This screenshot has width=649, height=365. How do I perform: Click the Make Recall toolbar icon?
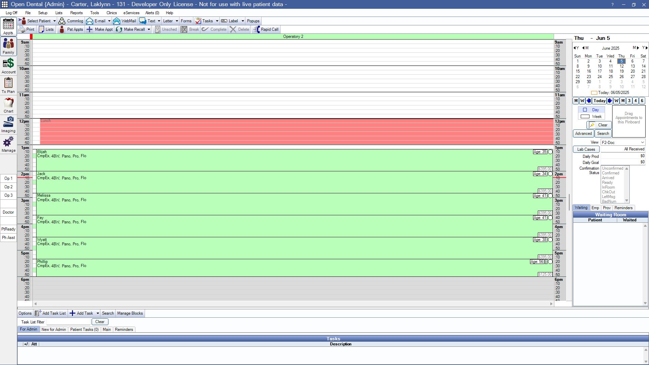pos(119,29)
